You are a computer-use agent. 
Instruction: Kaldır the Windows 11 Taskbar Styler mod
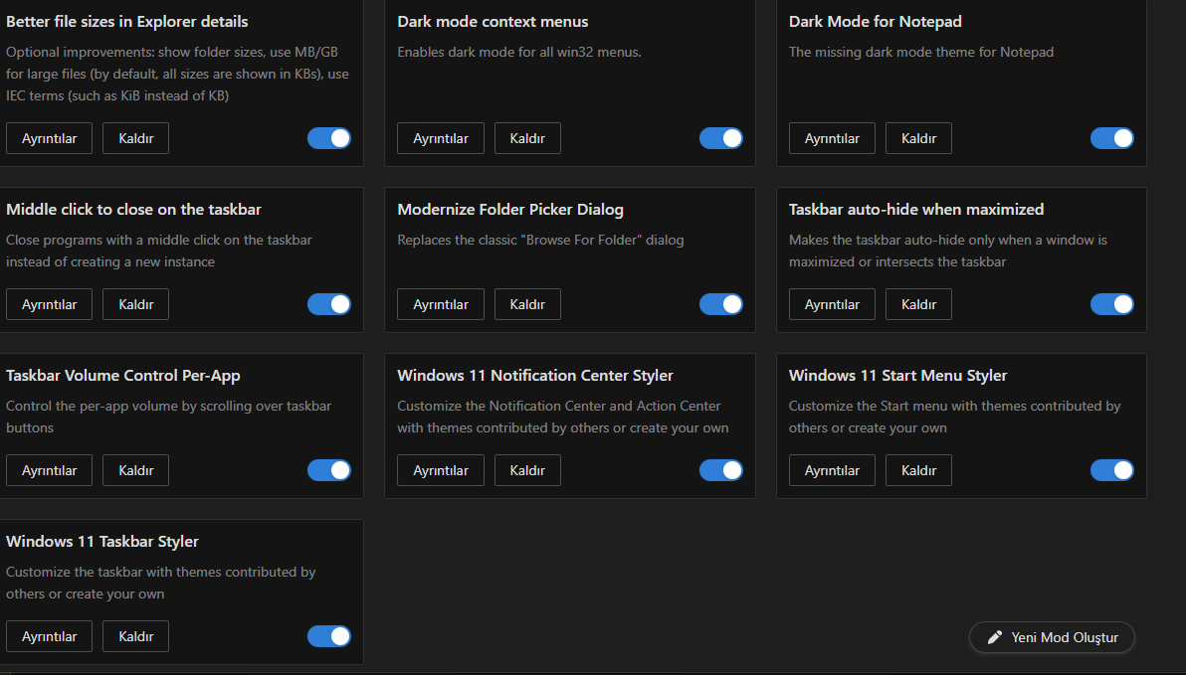point(136,636)
